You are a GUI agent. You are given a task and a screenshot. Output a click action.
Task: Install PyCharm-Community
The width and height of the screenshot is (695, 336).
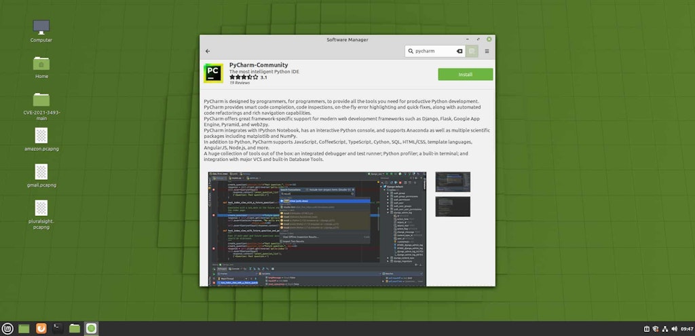point(466,75)
